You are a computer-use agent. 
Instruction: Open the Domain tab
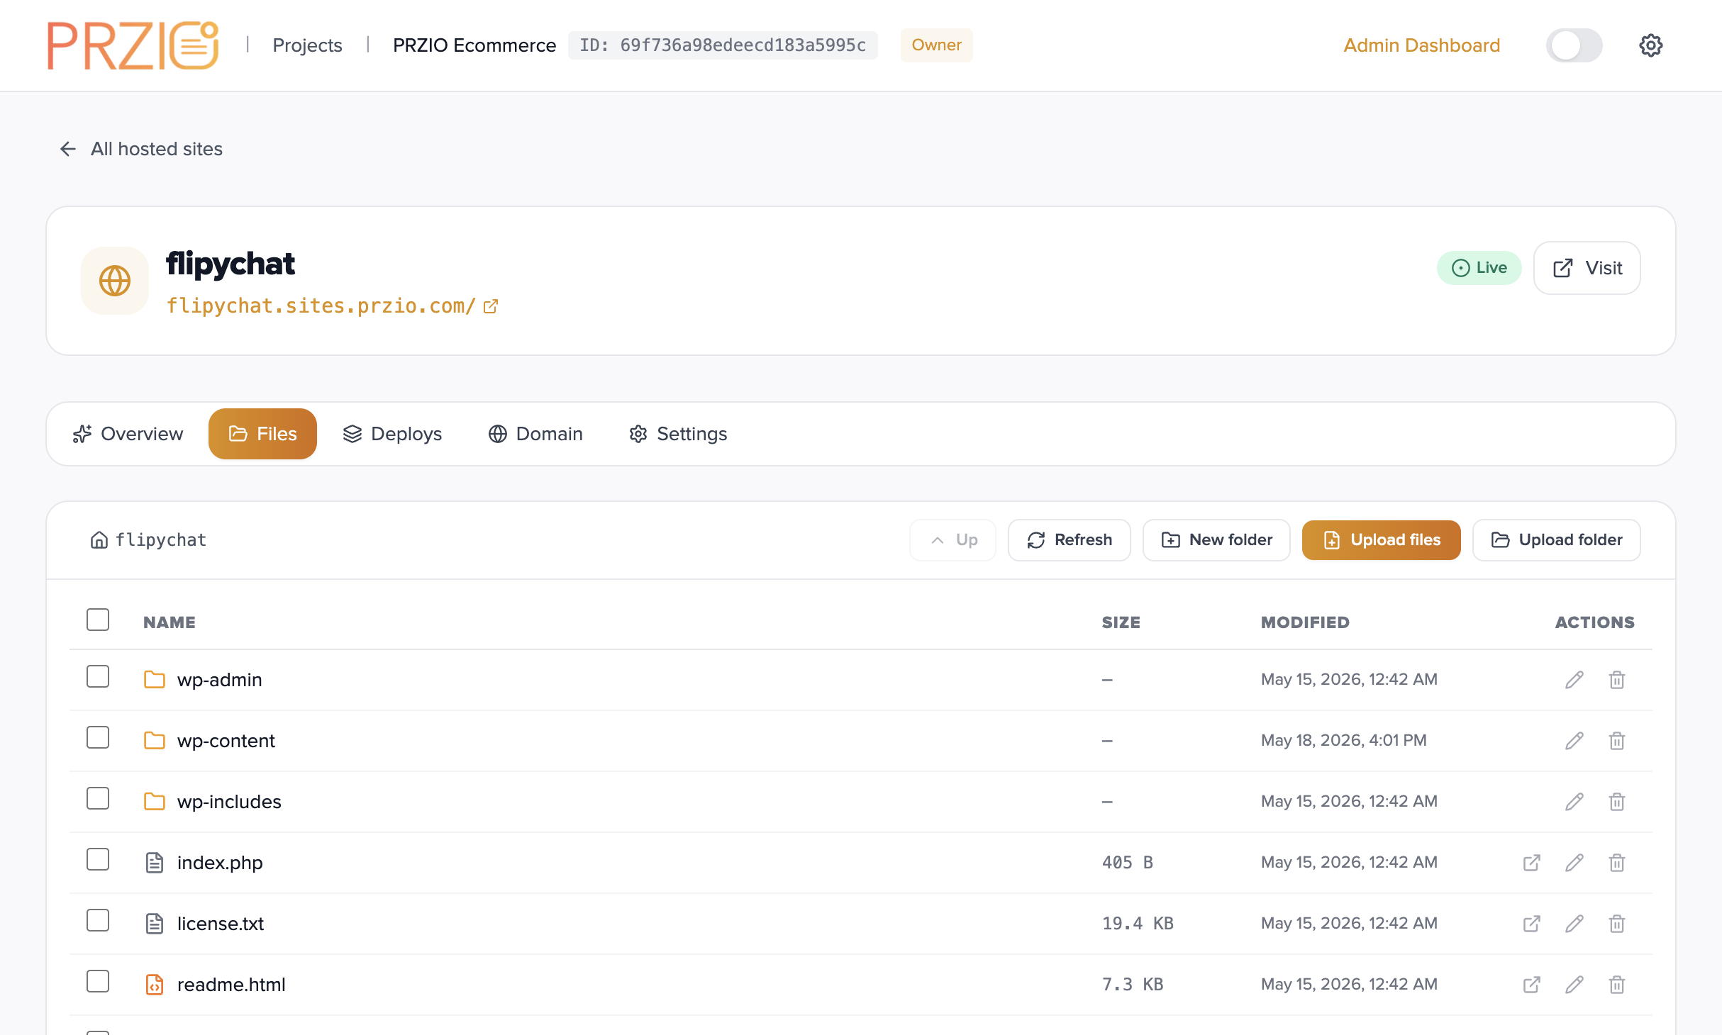coord(535,434)
